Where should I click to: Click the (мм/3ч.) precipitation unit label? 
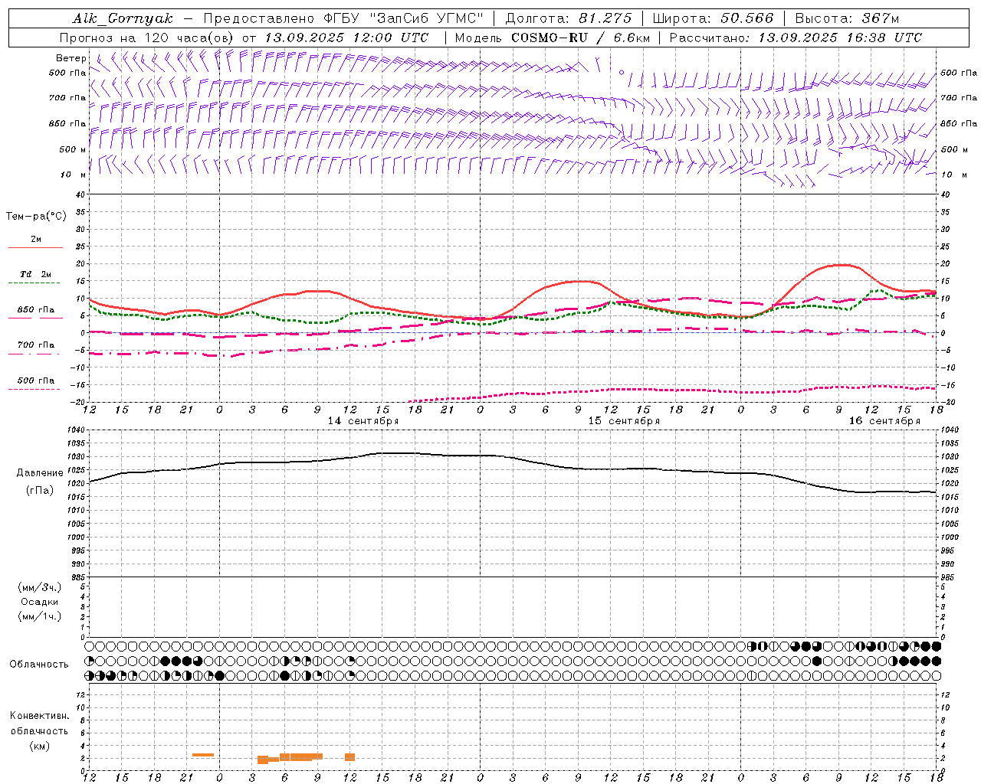click(40, 587)
